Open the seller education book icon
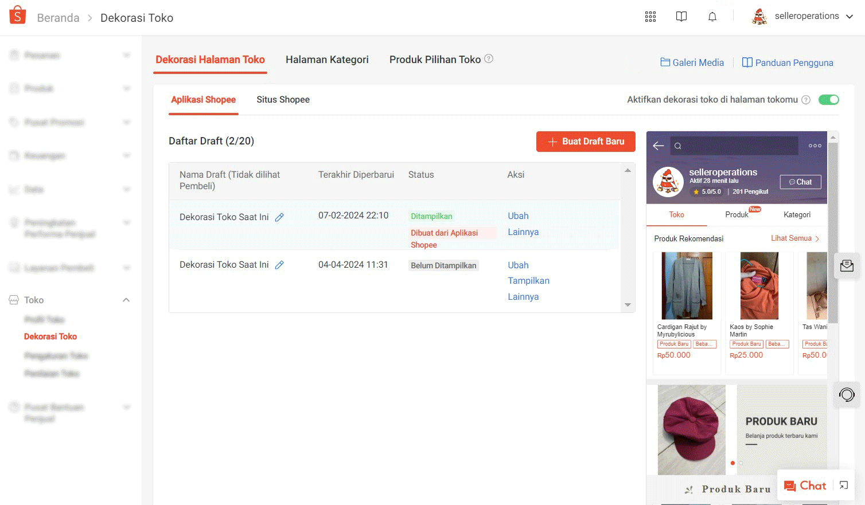This screenshot has width=865, height=505. 681,17
